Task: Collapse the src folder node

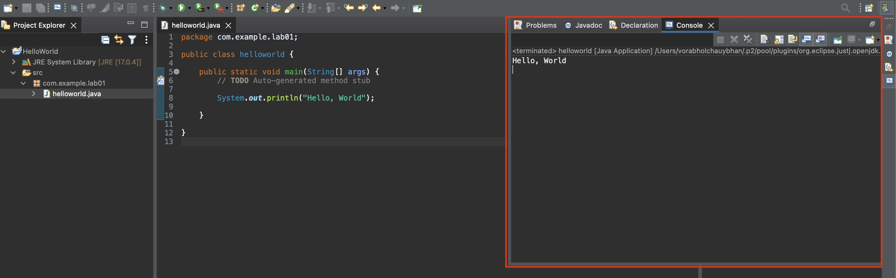Action: [x=13, y=73]
